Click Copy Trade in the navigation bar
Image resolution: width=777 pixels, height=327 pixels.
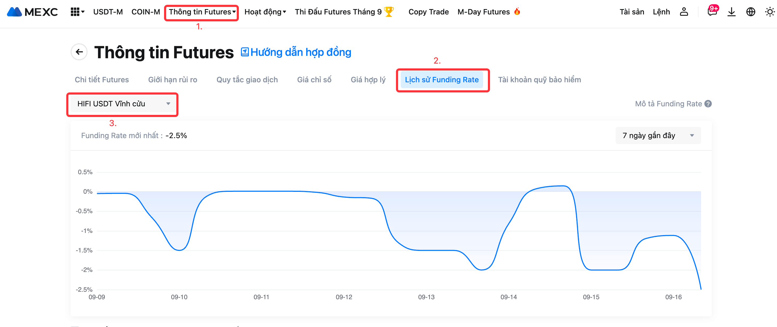[x=428, y=12]
